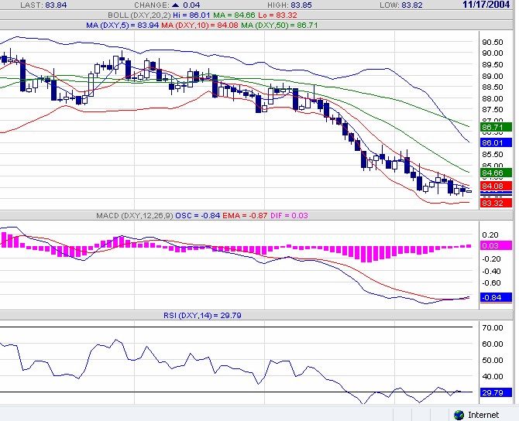
Task: Click the 29.79 RSI value tag
Action: 493,392
